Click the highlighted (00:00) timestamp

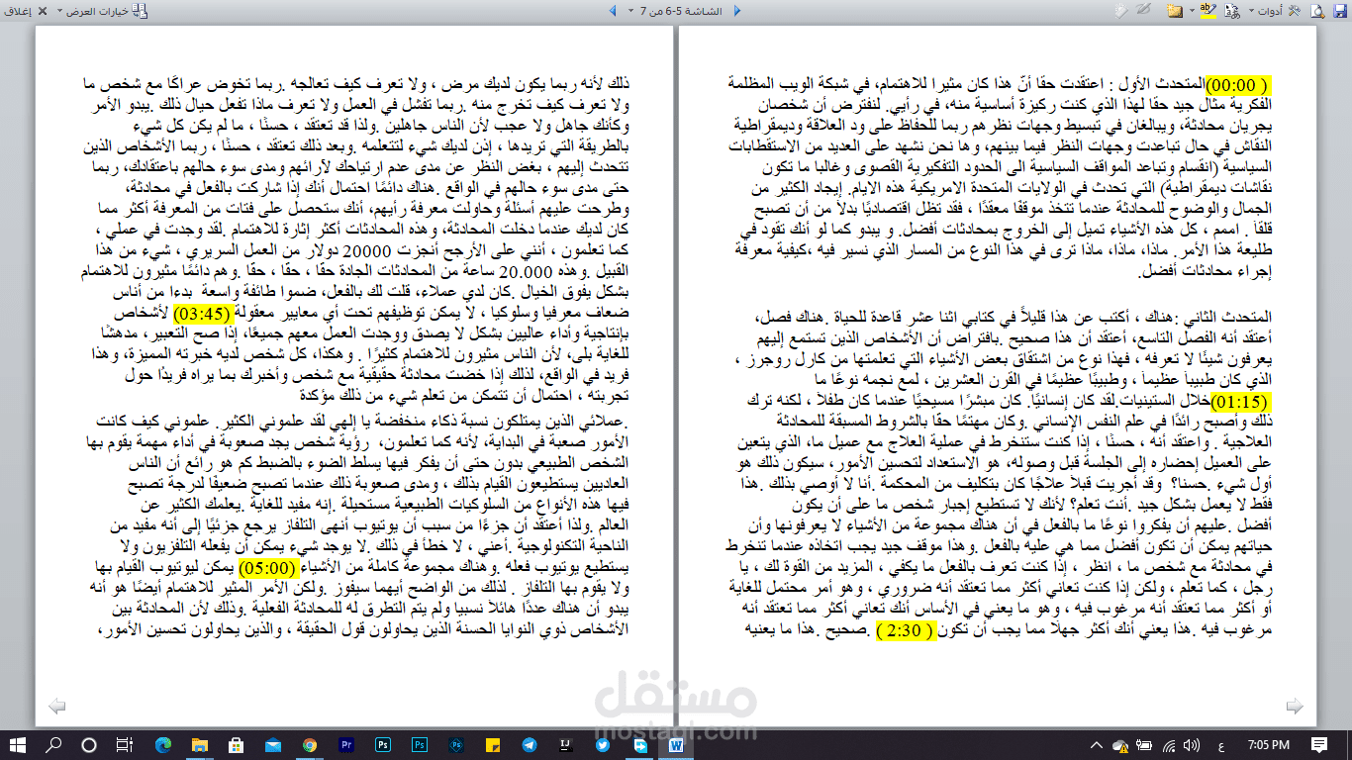(1237, 86)
